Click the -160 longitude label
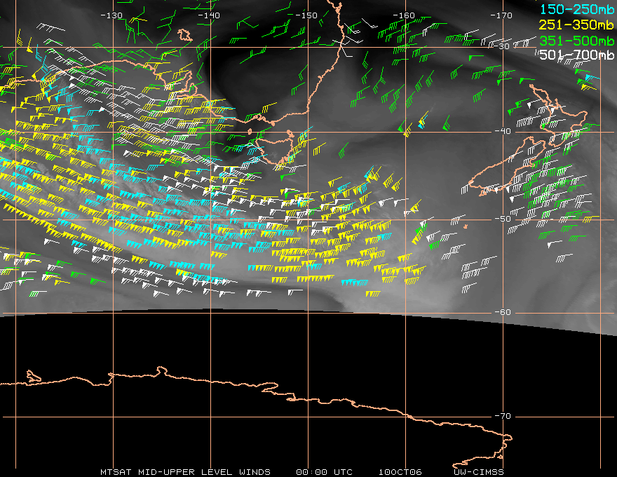Viewport: 617px width, 477px height. point(404,15)
